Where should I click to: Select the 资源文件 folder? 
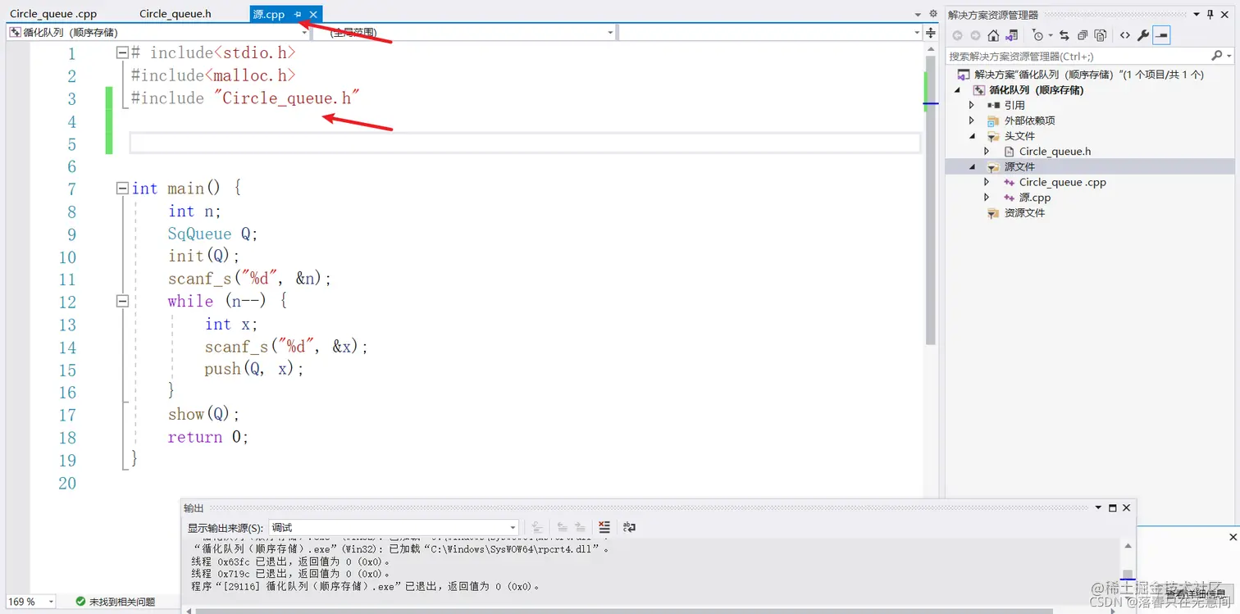(x=1024, y=213)
